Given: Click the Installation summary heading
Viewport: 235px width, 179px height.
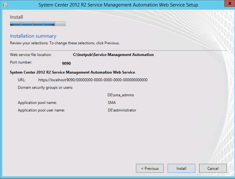Looking at the screenshot, I should point(33,36).
